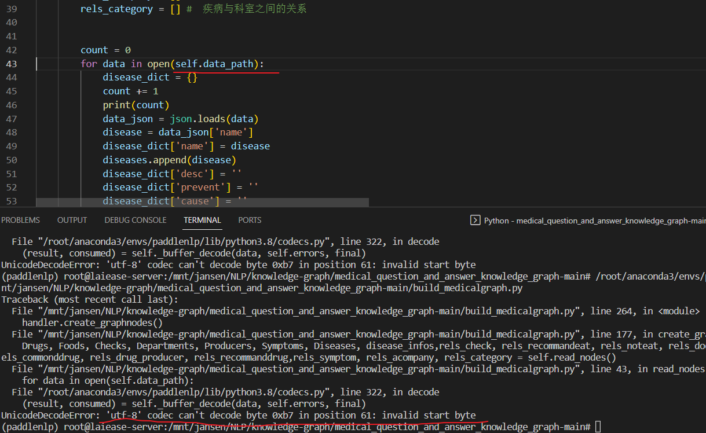Open build_medicalgraph.py line 264 from traceback
This screenshot has height=433, width=706.
[x=290, y=311]
